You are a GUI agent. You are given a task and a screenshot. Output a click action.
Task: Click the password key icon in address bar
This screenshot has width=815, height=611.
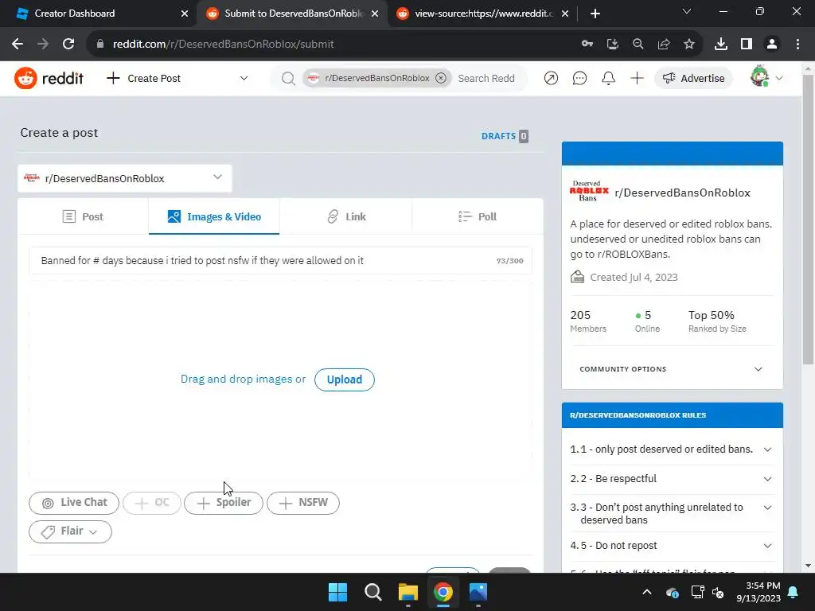tap(587, 45)
